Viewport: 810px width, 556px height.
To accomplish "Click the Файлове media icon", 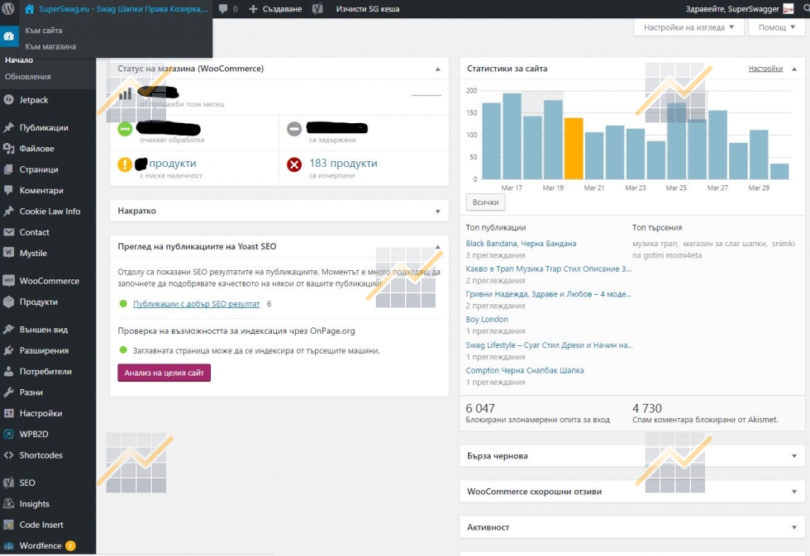I will click(8, 149).
